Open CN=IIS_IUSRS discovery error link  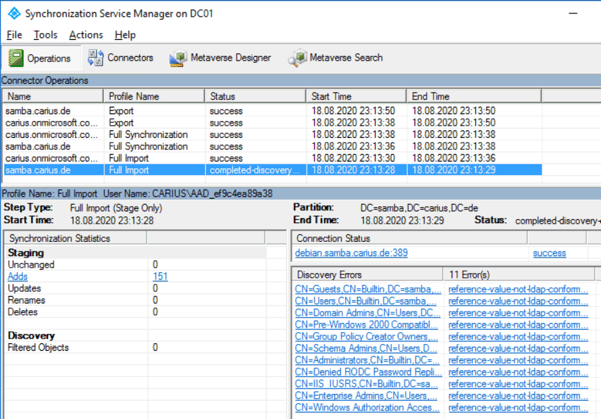367,384
